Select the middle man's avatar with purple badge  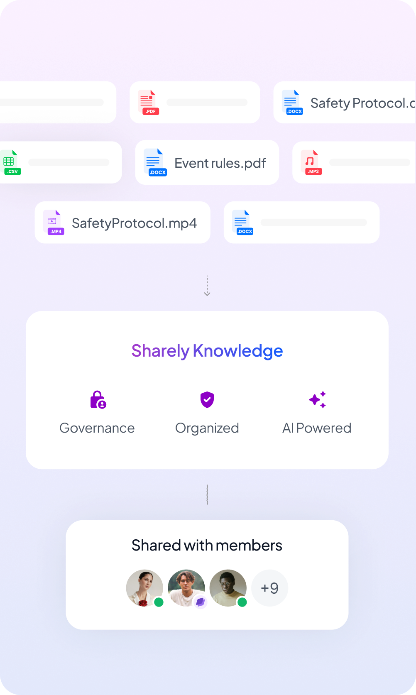[186, 588]
